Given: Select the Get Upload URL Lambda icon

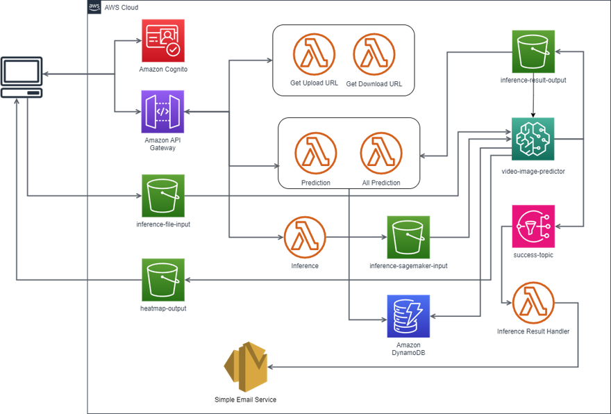Looking at the screenshot, I should click(x=314, y=54).
